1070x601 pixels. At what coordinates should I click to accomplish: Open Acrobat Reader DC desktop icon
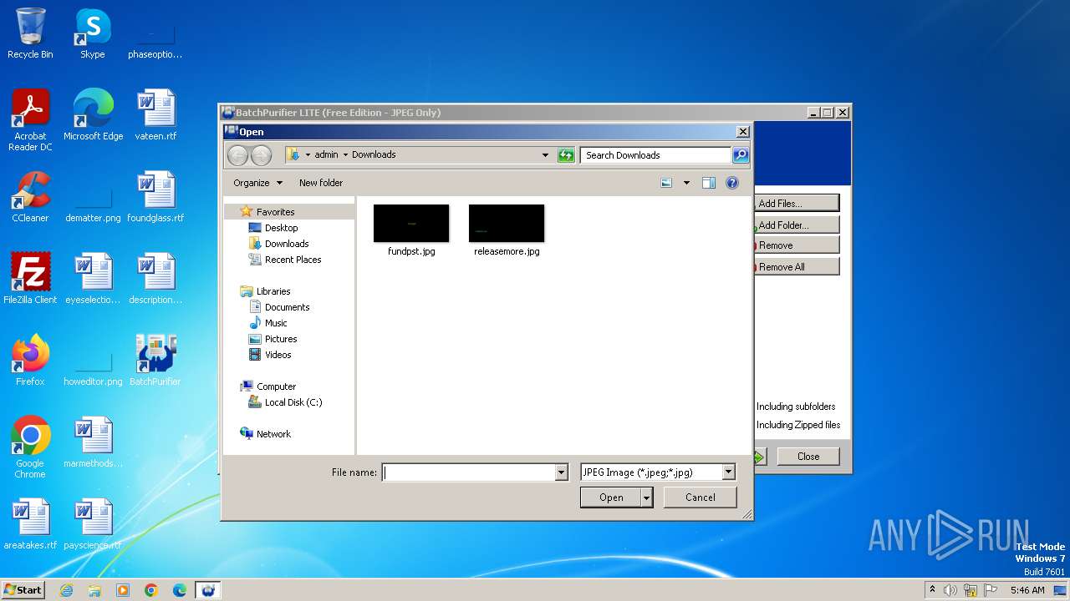coord(30,120)
